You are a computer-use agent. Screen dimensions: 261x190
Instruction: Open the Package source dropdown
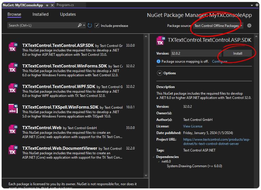pos(218,26)
